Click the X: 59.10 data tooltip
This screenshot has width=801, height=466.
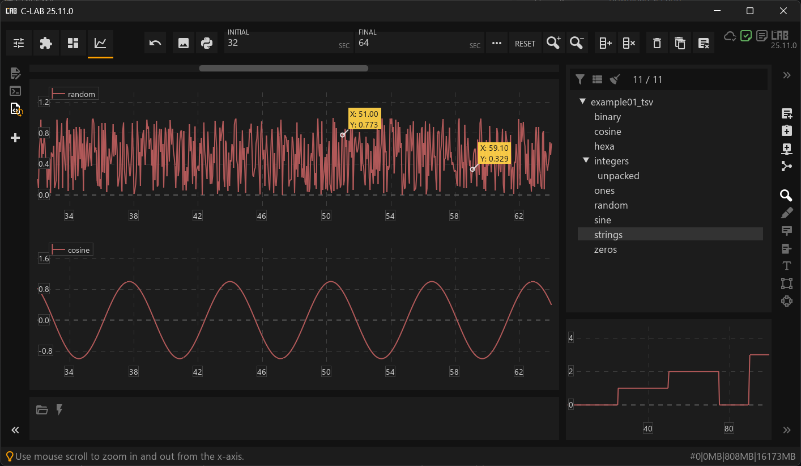pos(495,153)
